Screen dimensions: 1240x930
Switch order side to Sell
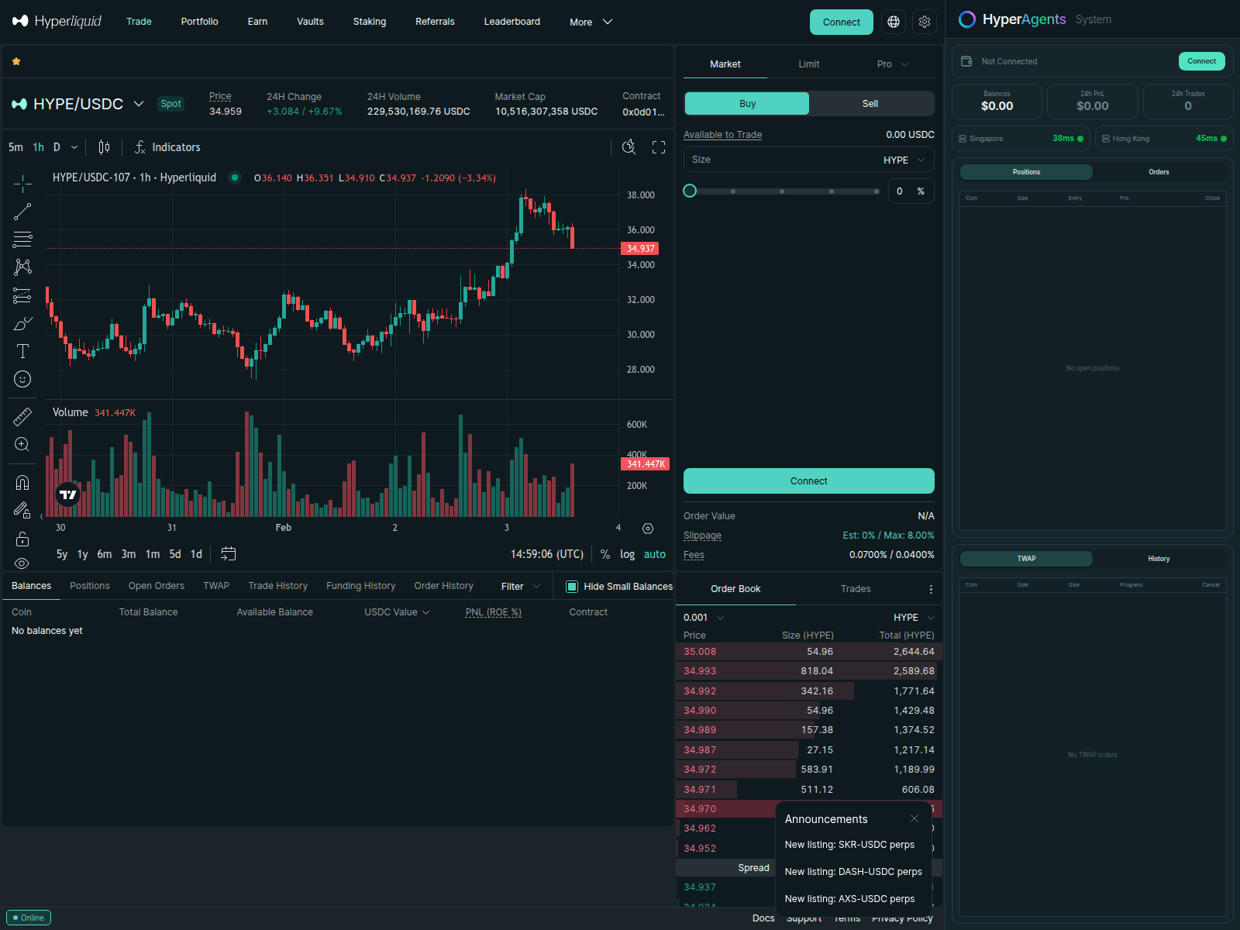[870, 104]
